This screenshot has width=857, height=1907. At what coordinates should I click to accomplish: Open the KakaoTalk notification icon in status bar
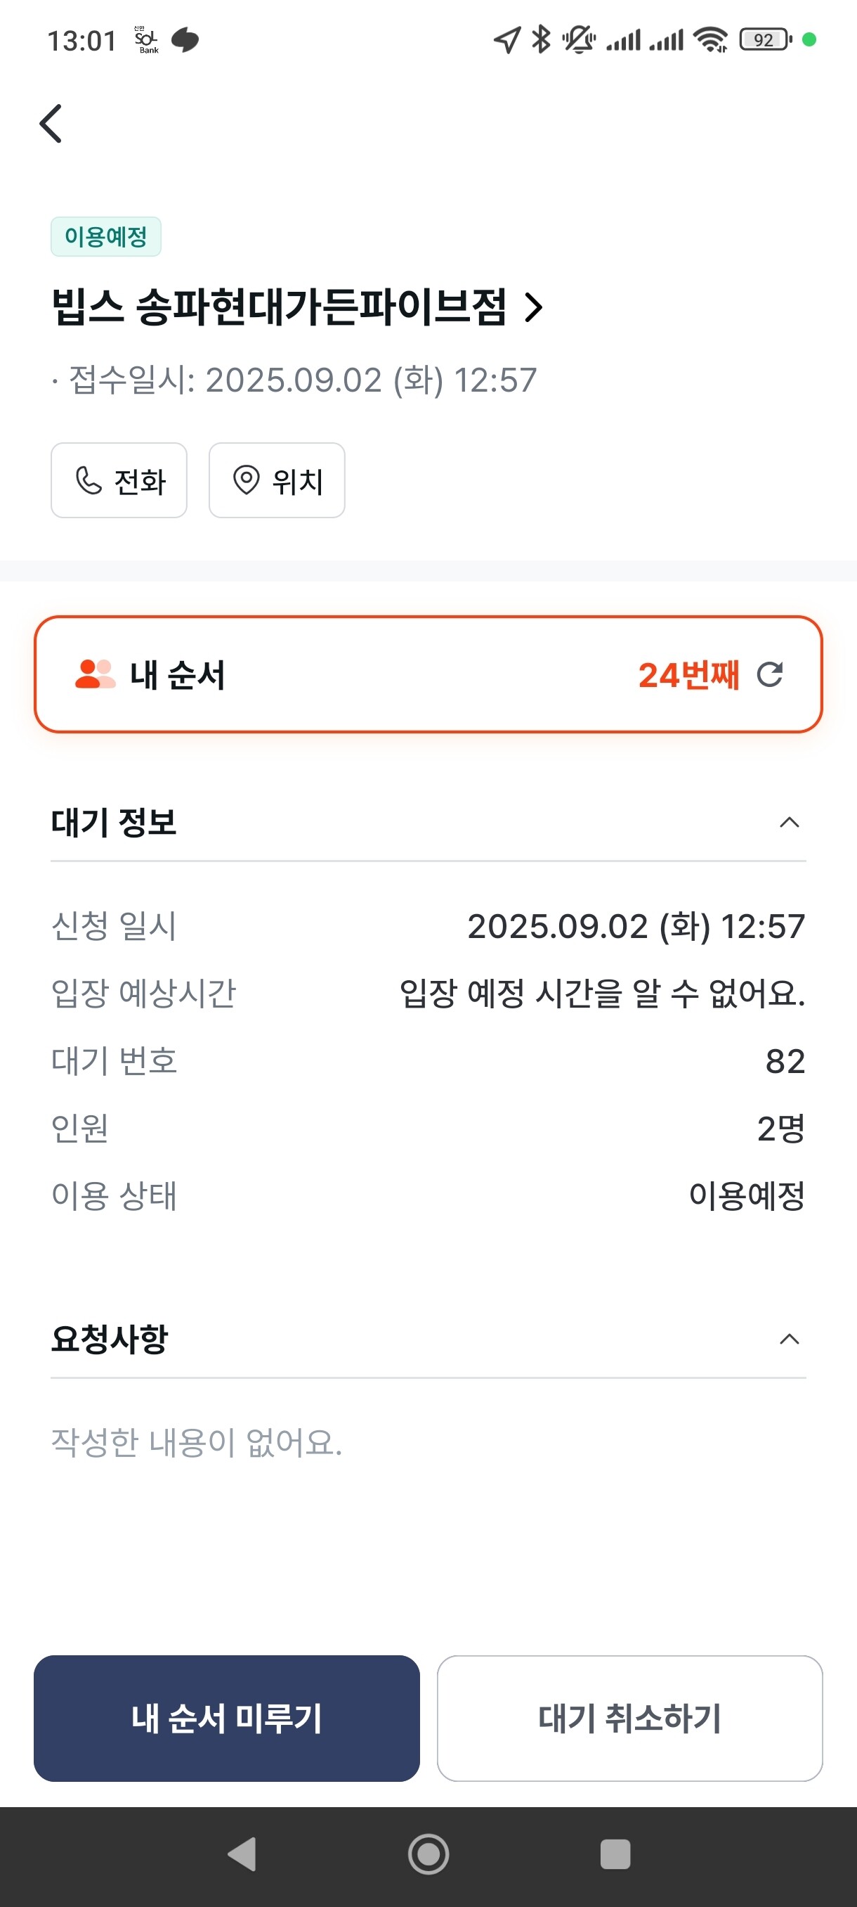(x=185, y=40)
